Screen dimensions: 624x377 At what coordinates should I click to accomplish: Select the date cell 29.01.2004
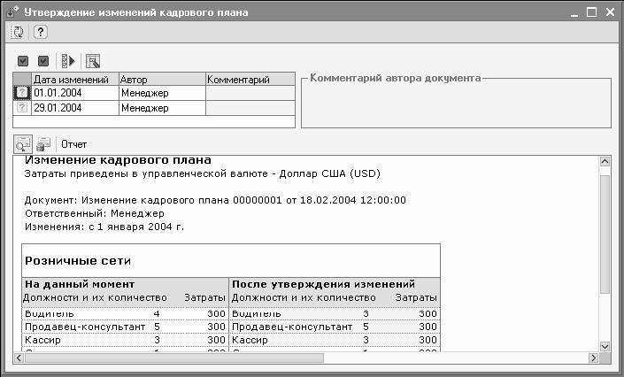(x=75, y=108)
